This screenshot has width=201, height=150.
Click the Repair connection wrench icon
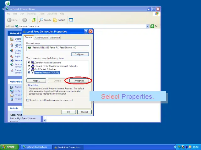(x=12, y=57)
